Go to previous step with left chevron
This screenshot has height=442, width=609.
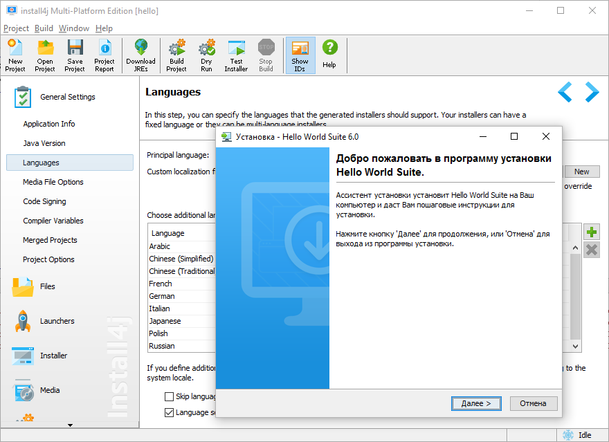[565, 92]
